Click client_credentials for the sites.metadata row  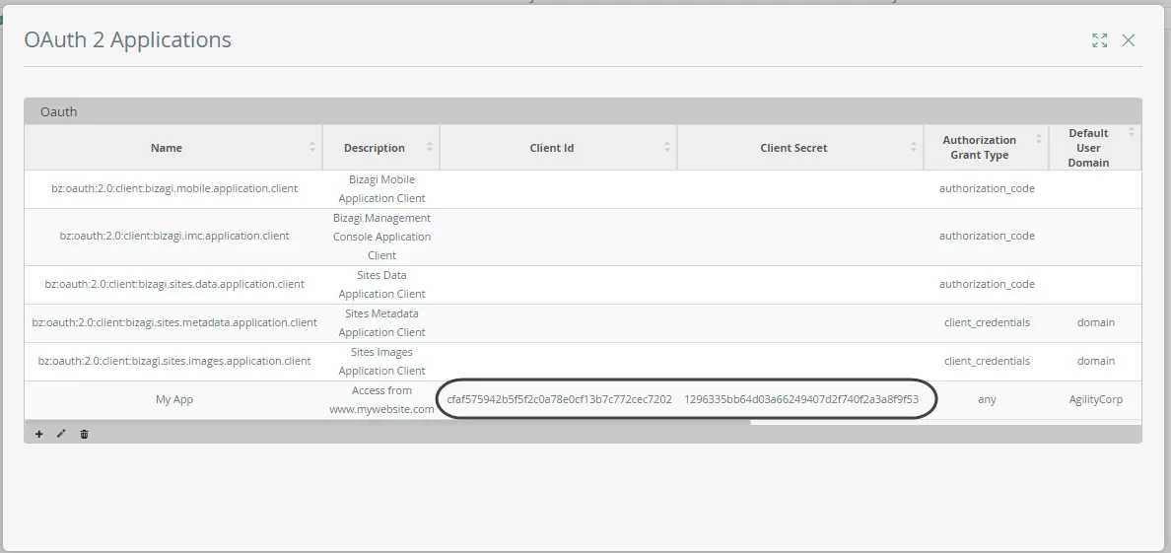click(x=987, y=322)
